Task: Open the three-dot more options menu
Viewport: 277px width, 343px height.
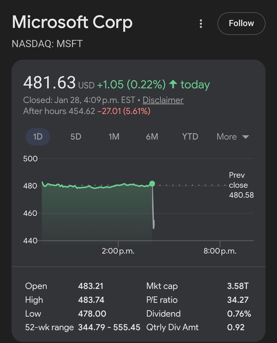Action: point(201,24)
